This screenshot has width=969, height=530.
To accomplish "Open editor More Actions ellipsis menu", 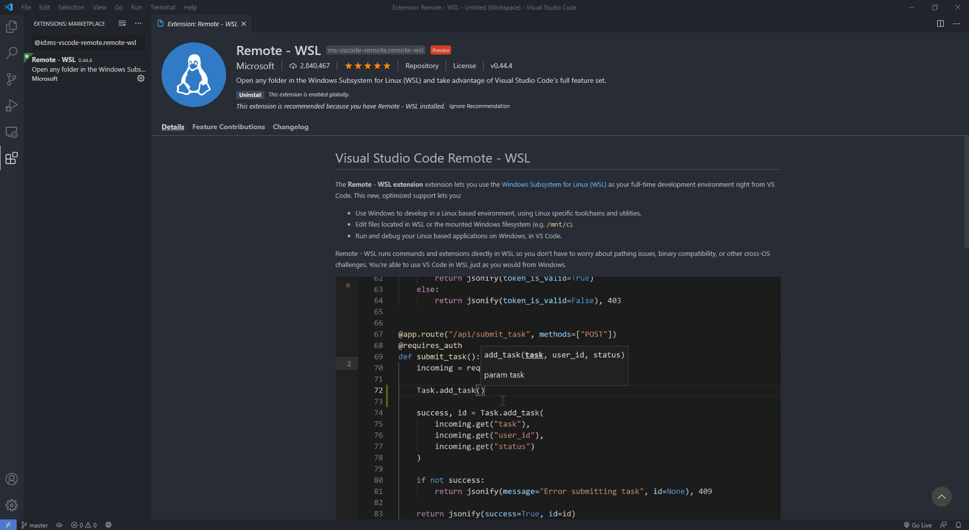I will tap(957, 23).
